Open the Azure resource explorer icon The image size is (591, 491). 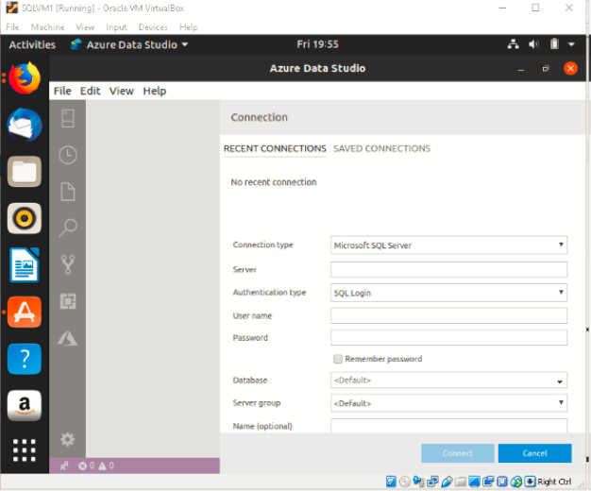pos(68,337)
